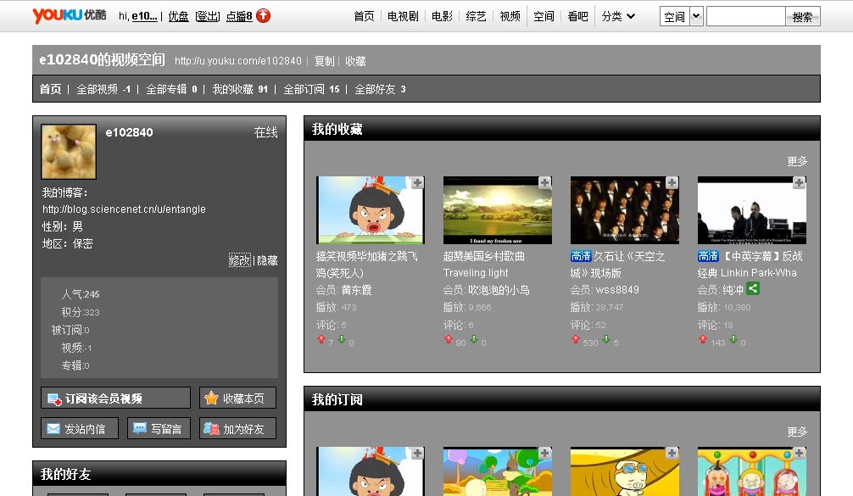
Task: Click the red thumbs-up under 久石让 video
Action: pos(576,339)
